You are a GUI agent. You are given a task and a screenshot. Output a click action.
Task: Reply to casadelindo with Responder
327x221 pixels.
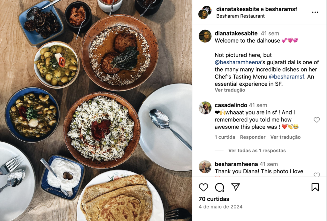(x=253, y=137)
